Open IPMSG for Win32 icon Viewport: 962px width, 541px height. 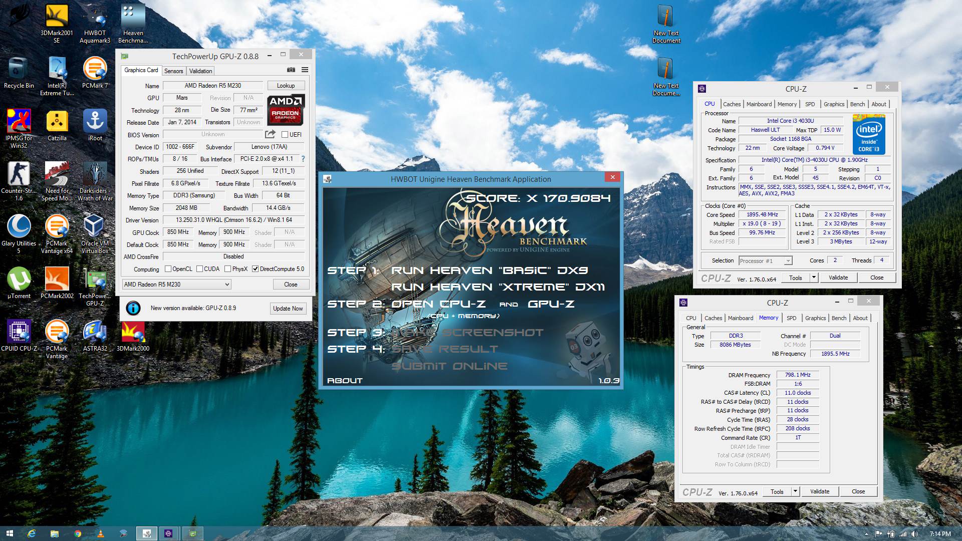tap(19, 129)
